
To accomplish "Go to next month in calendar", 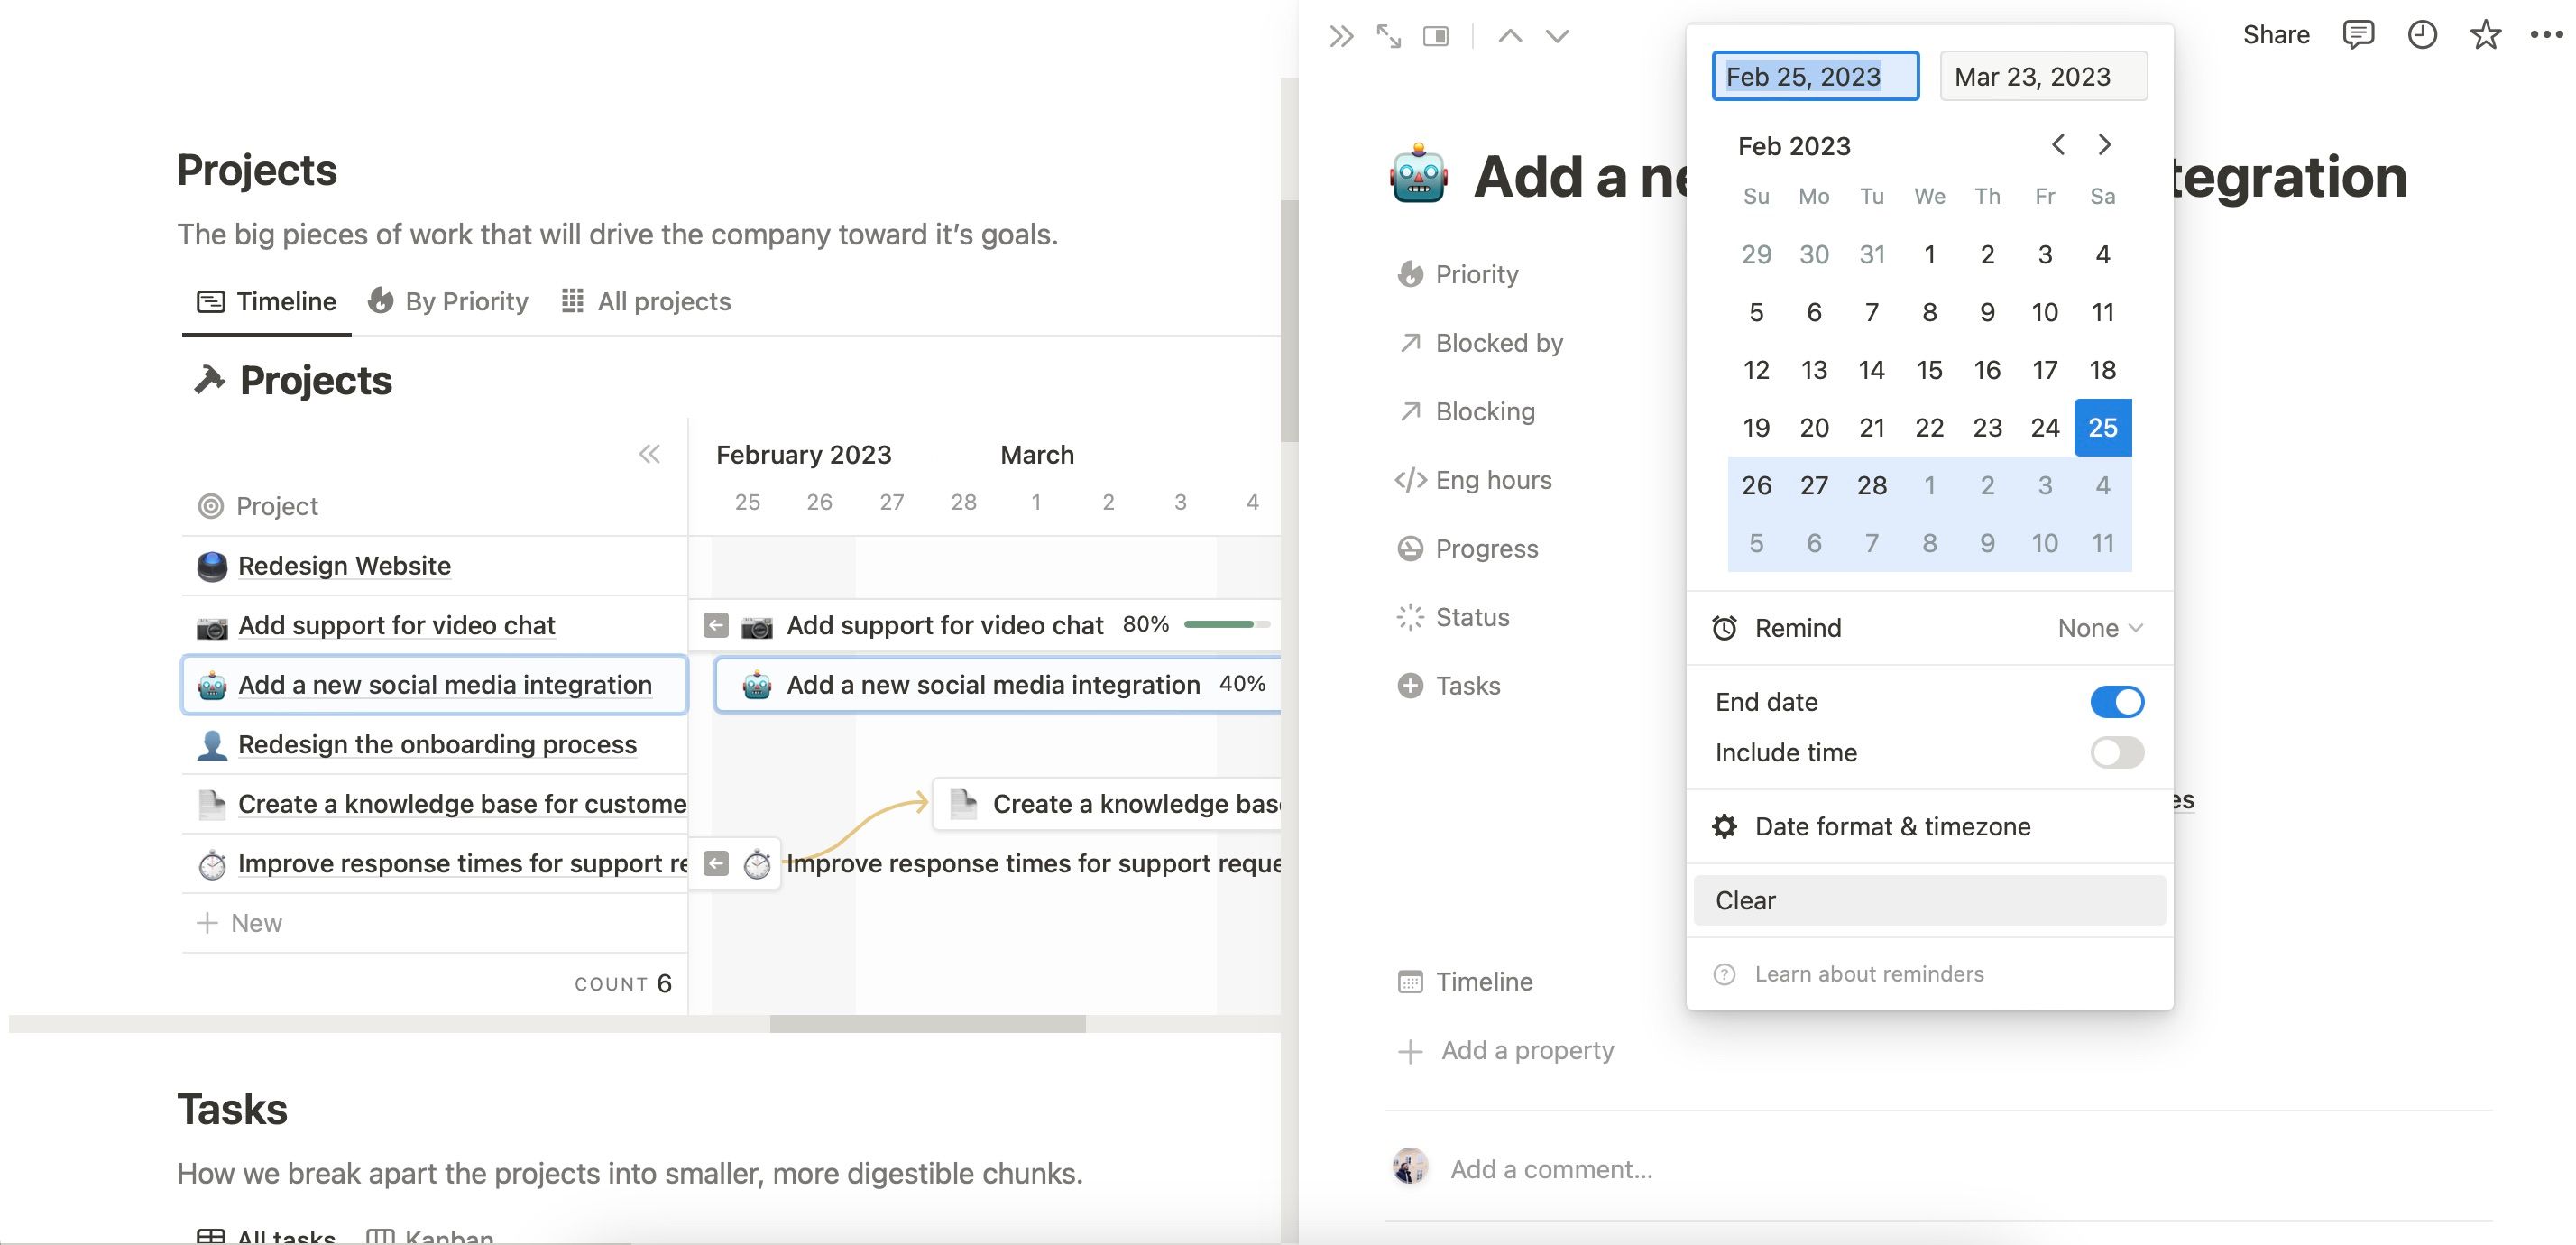I will [x=2104, y=145].
